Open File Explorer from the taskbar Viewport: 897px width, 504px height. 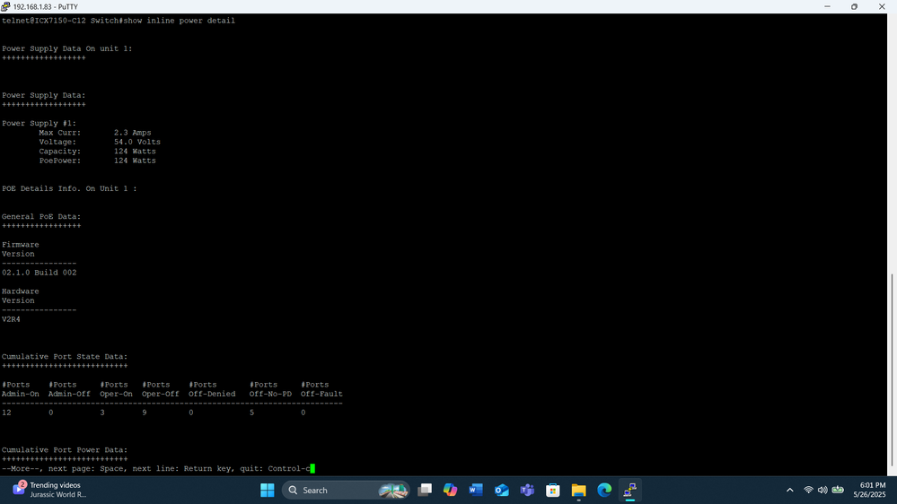click(578, 491)
